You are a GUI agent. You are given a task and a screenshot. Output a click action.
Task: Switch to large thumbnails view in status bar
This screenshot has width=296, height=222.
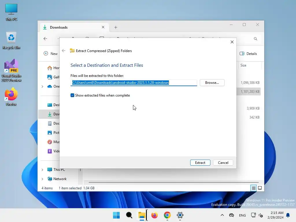coord(260,188)
